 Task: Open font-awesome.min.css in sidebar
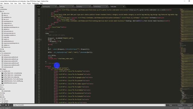(x=9, y=33)
